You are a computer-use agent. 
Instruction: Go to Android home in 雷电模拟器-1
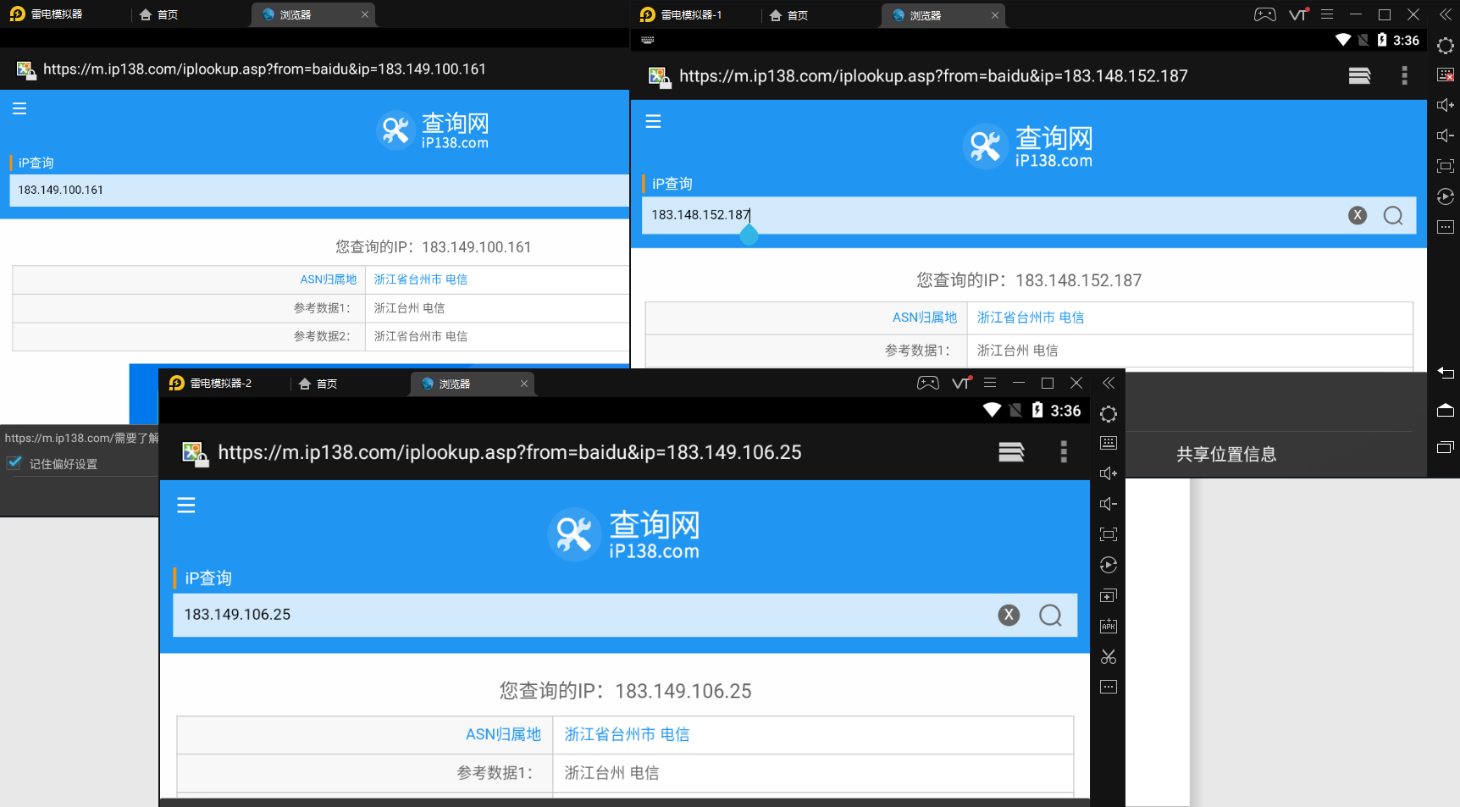coord(1446,410)
